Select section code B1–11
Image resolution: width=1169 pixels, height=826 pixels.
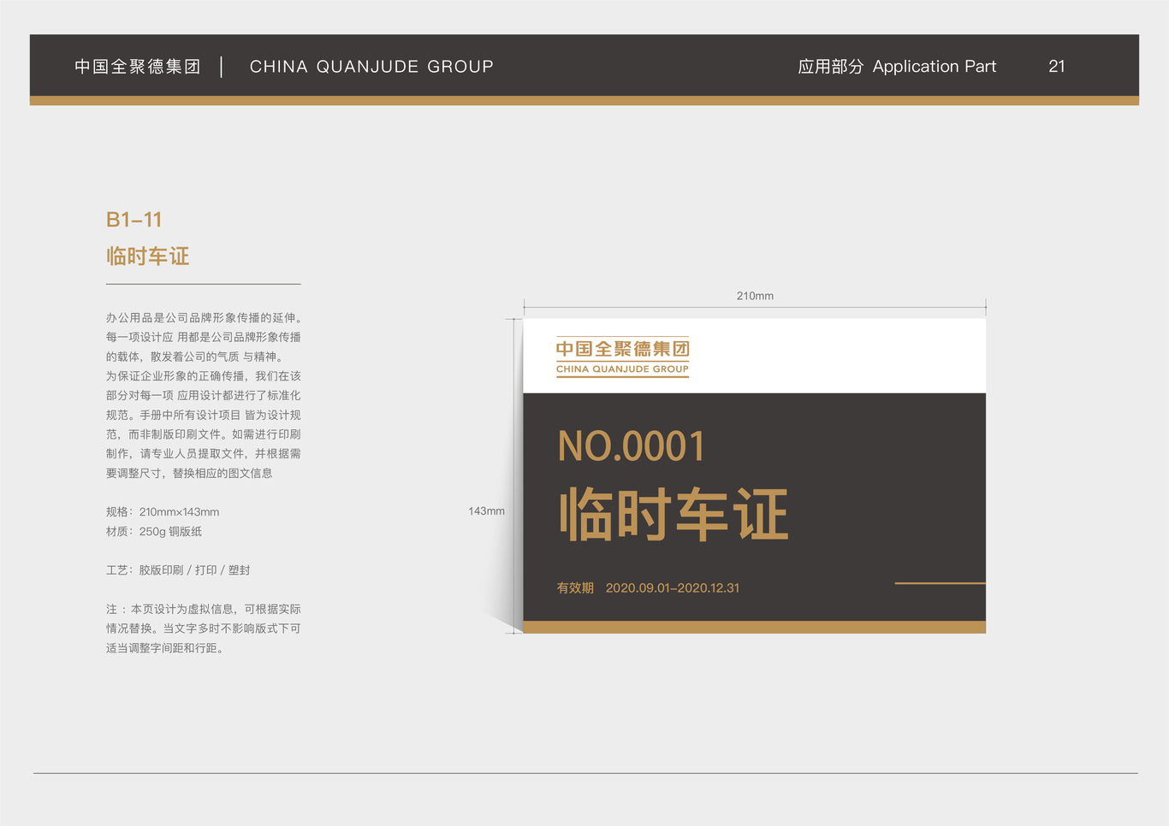tap(134, 220)
